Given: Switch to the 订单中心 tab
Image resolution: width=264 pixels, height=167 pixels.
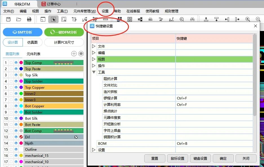Looking at the screenshot, I should pyautogui.click(x=51, y=4).
